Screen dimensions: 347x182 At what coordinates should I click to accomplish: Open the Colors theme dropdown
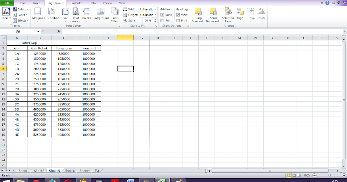pos(21,9)
